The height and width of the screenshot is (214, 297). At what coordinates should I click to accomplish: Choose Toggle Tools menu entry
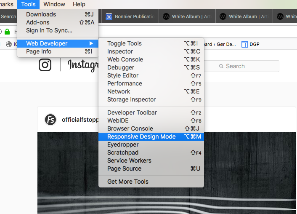pos(124,43)
